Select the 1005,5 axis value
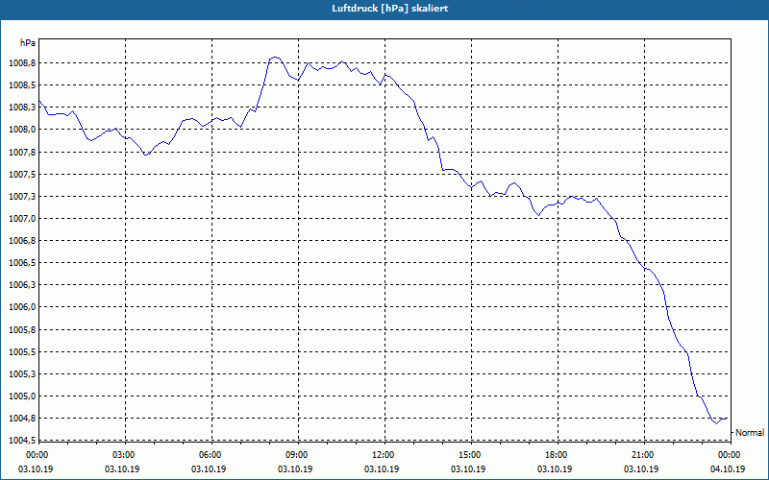The image size is (769, 480). 22,352
